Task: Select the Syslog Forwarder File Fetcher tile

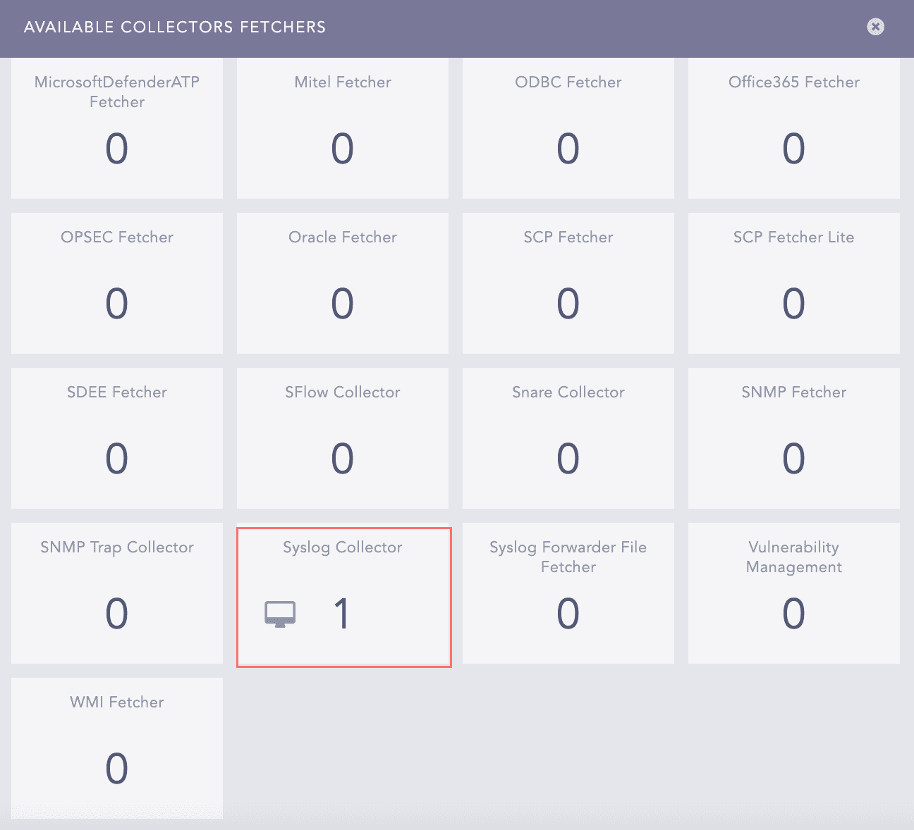Action: [568, 593]
